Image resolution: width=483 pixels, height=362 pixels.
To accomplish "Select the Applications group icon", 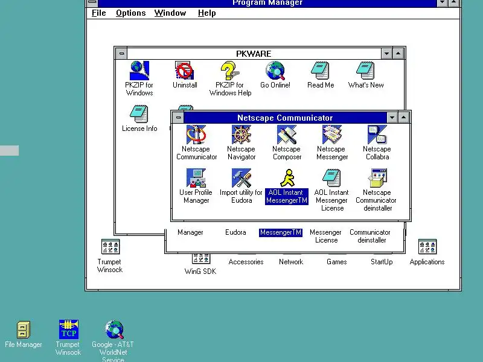I will (427, 247).
